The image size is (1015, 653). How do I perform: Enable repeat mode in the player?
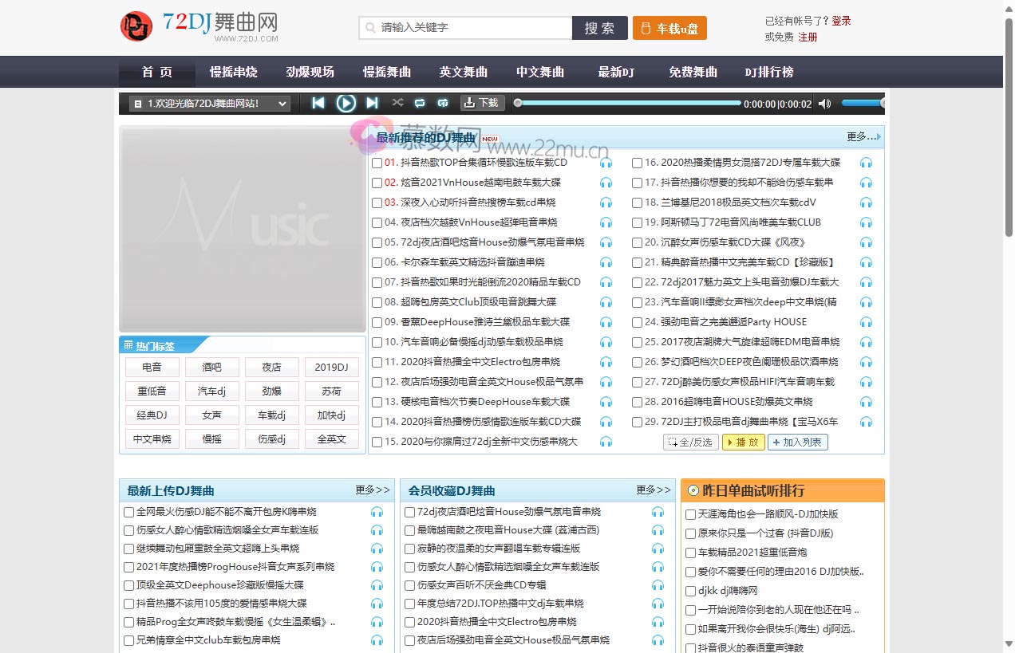pyautogui.click(x=420, y=103)
